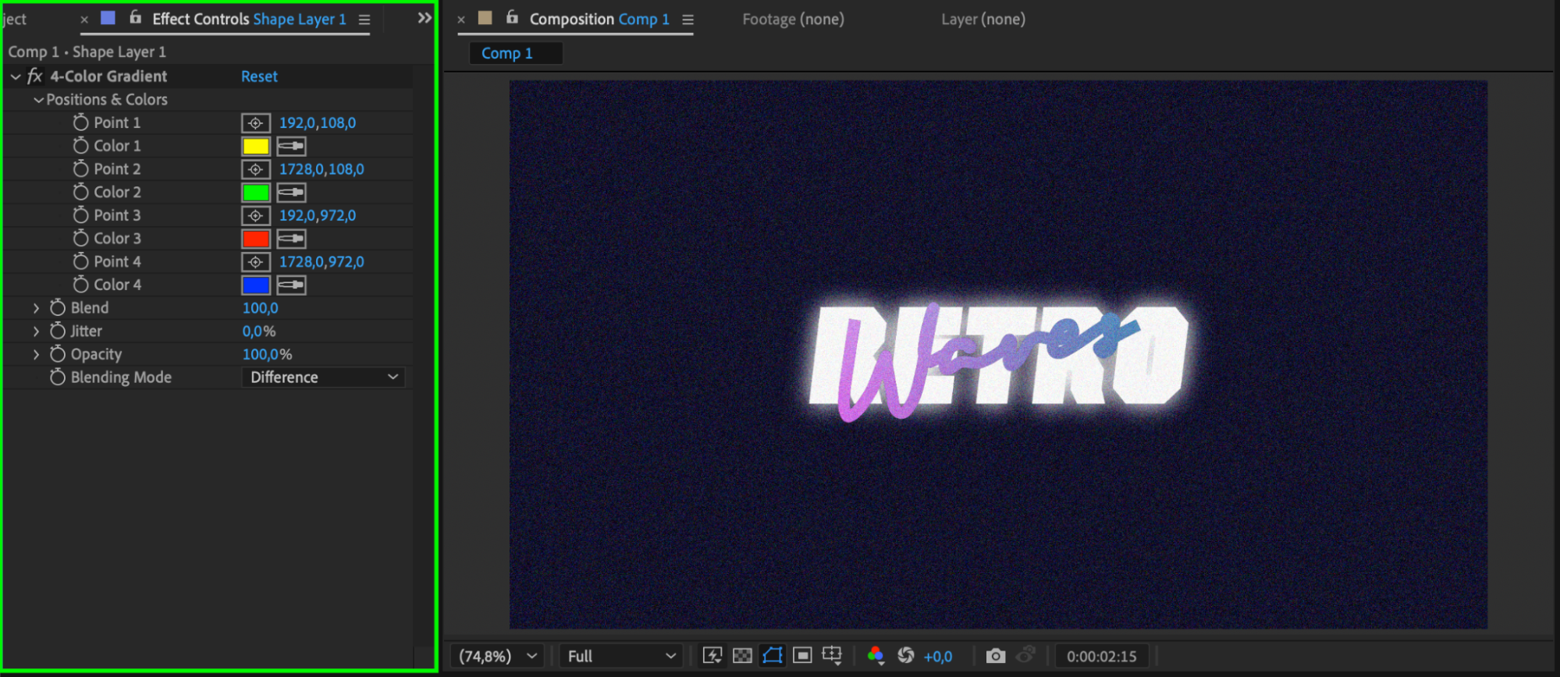Image resolution: width=1560 pixels, height=677 pixels.
Task: Toggle the stopwatch for Blend
Action: [58, 308]
